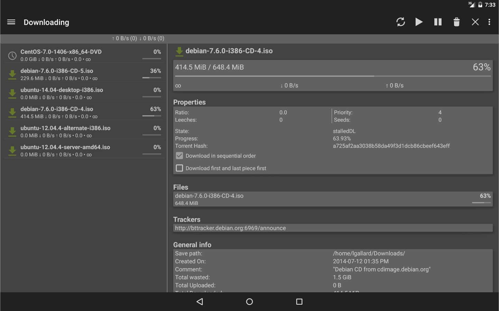
Task: Open ubuntu-14.04-desktop-i386.iso torrent
Action: [x=84, y=93]
